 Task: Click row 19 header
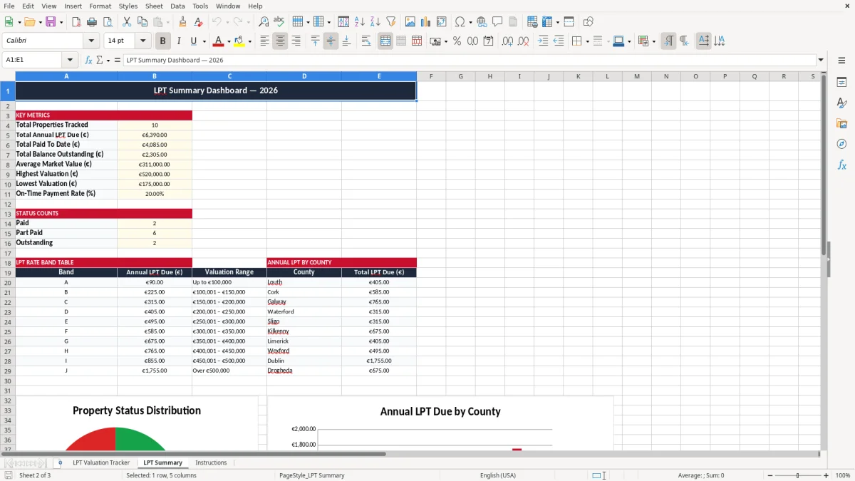(8, 272)
